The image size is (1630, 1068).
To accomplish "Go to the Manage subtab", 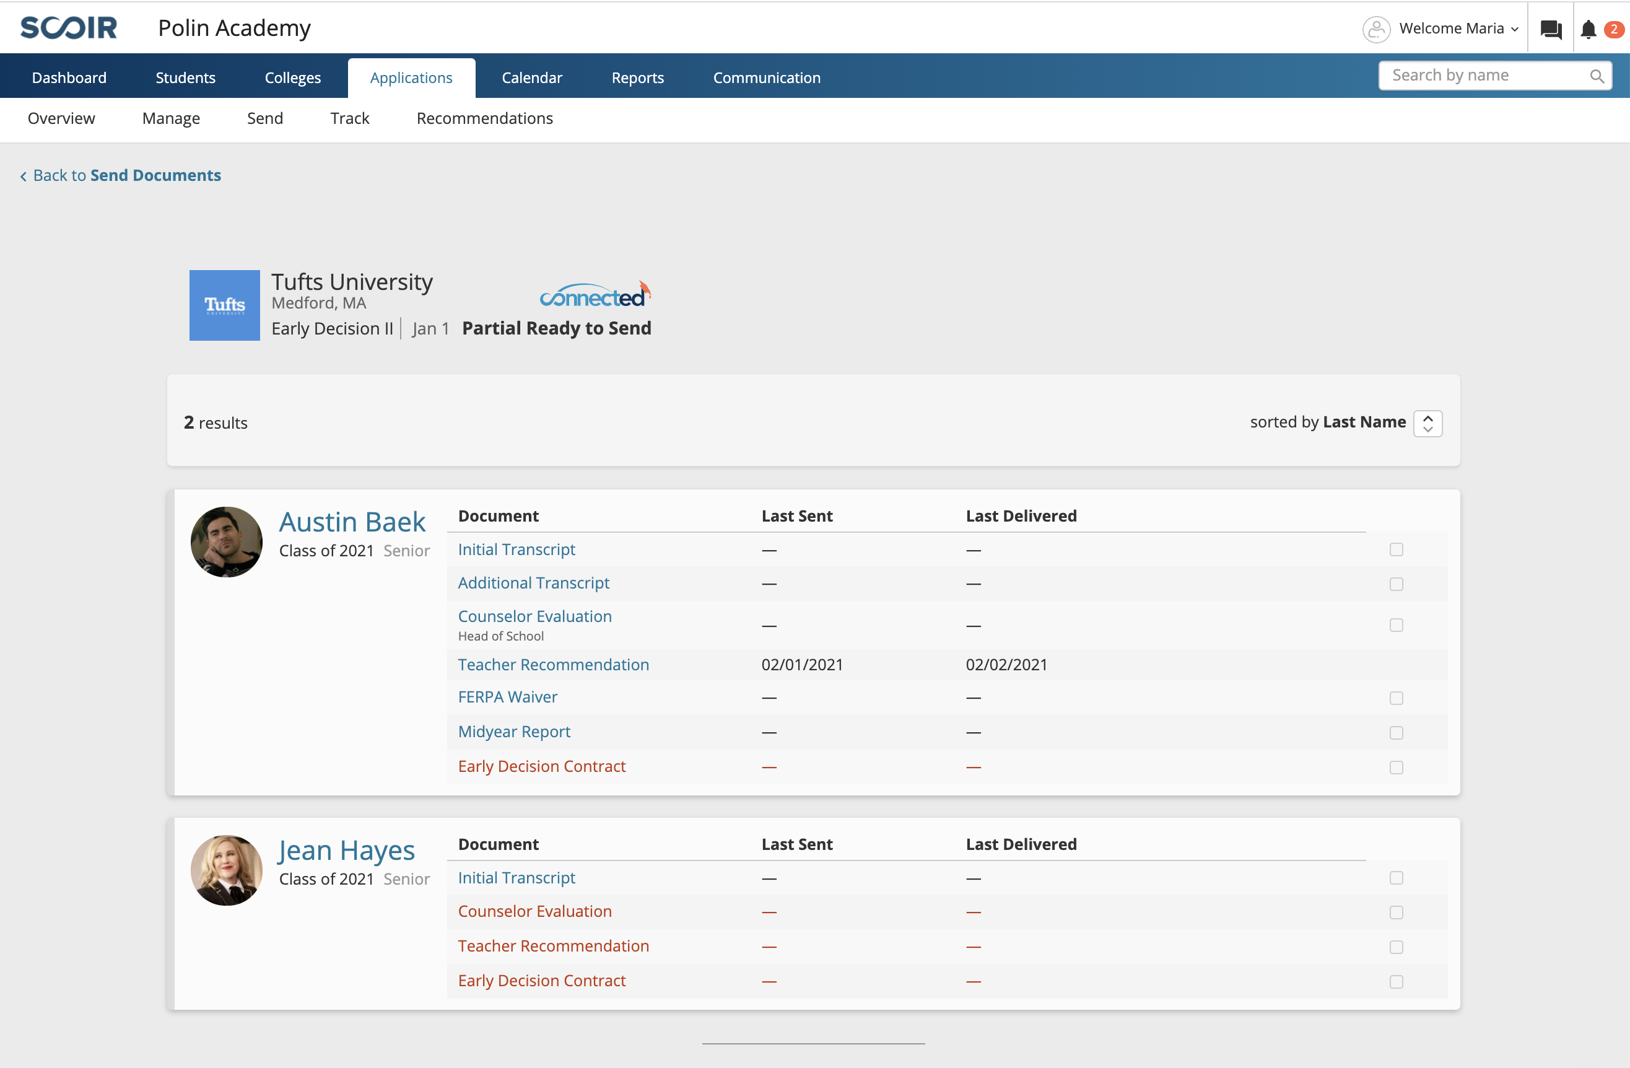I will 171,118.
